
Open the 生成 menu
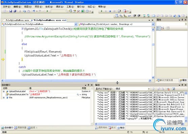pos(49,7)
